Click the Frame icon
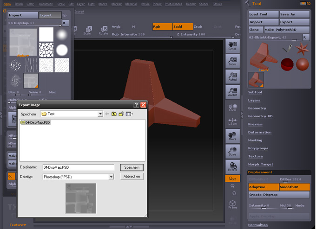Image resolution: width=316 pixels, height=229 pixels. point(232,204)
